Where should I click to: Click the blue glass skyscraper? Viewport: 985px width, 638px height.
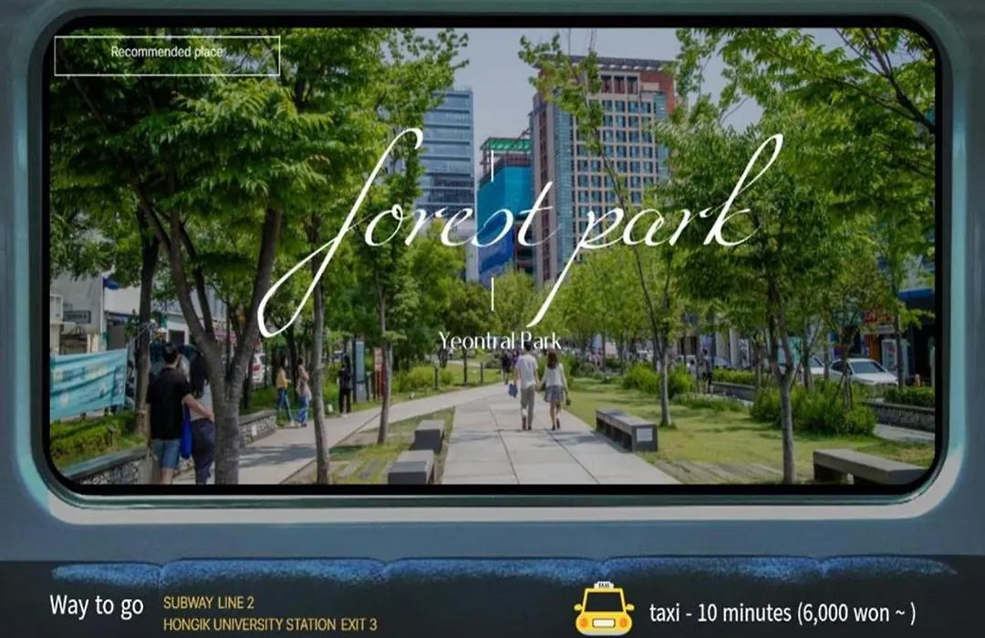pyautogui.click(x=447, y=155)
